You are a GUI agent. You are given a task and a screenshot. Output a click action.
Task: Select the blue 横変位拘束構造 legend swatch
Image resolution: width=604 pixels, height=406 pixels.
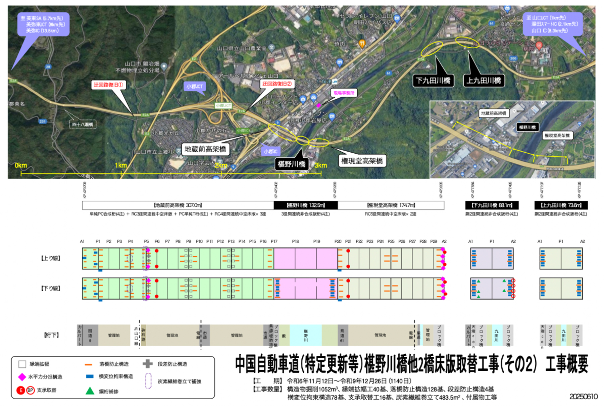(x=90, y=376)
